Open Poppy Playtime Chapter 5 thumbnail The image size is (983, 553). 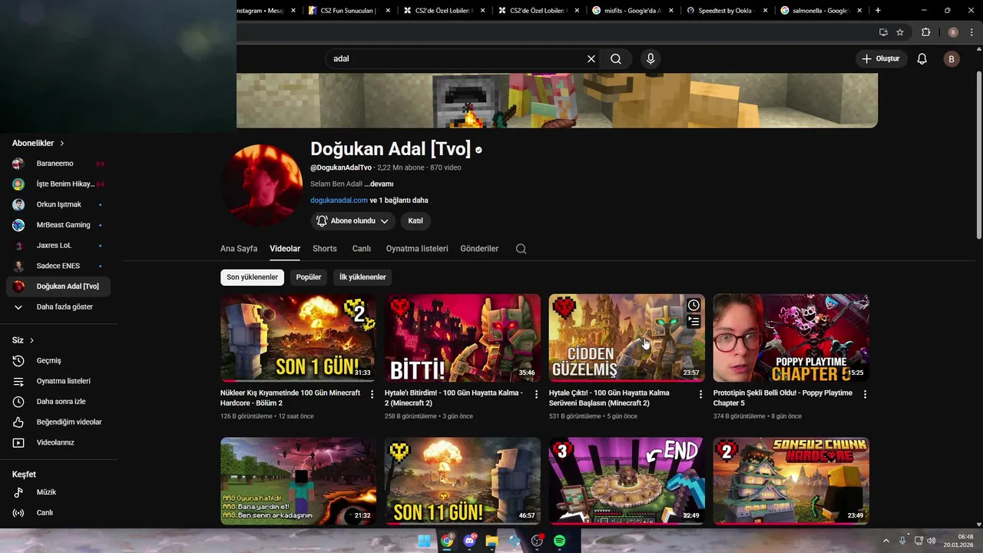[791, 338]
